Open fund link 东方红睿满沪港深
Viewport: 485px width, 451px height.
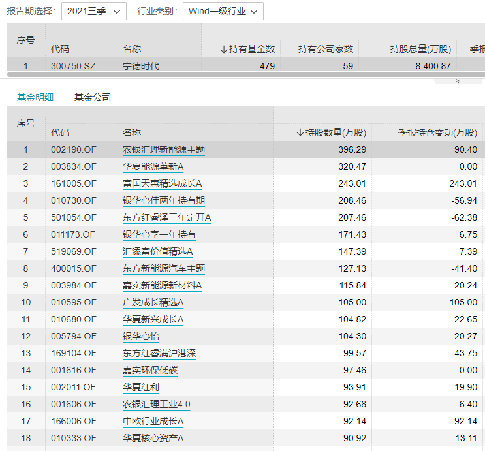[159, 354]
